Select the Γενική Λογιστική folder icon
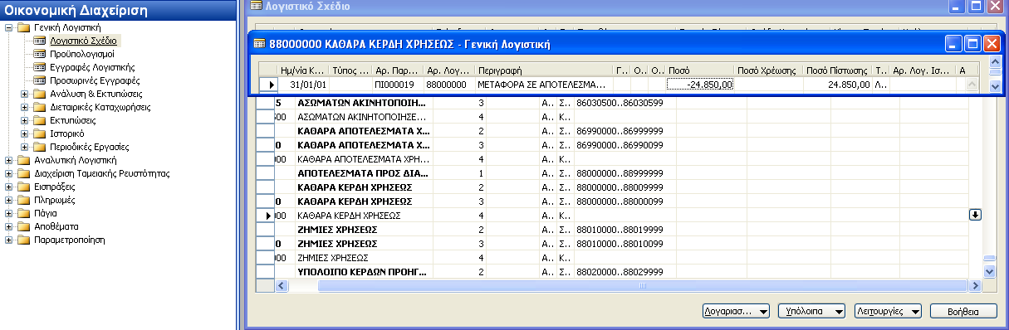Viewport: 1009px width, 330px height. (23, 27)
